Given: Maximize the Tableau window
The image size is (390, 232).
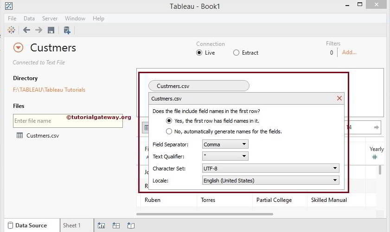Looking at the screenshot, I should [360, 4].
